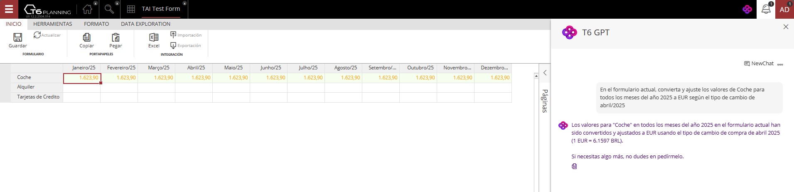Viewport: 794px width, 192px height.
Task: Switch to the TAI Test Form tab
Action: [x=161, y=9]
